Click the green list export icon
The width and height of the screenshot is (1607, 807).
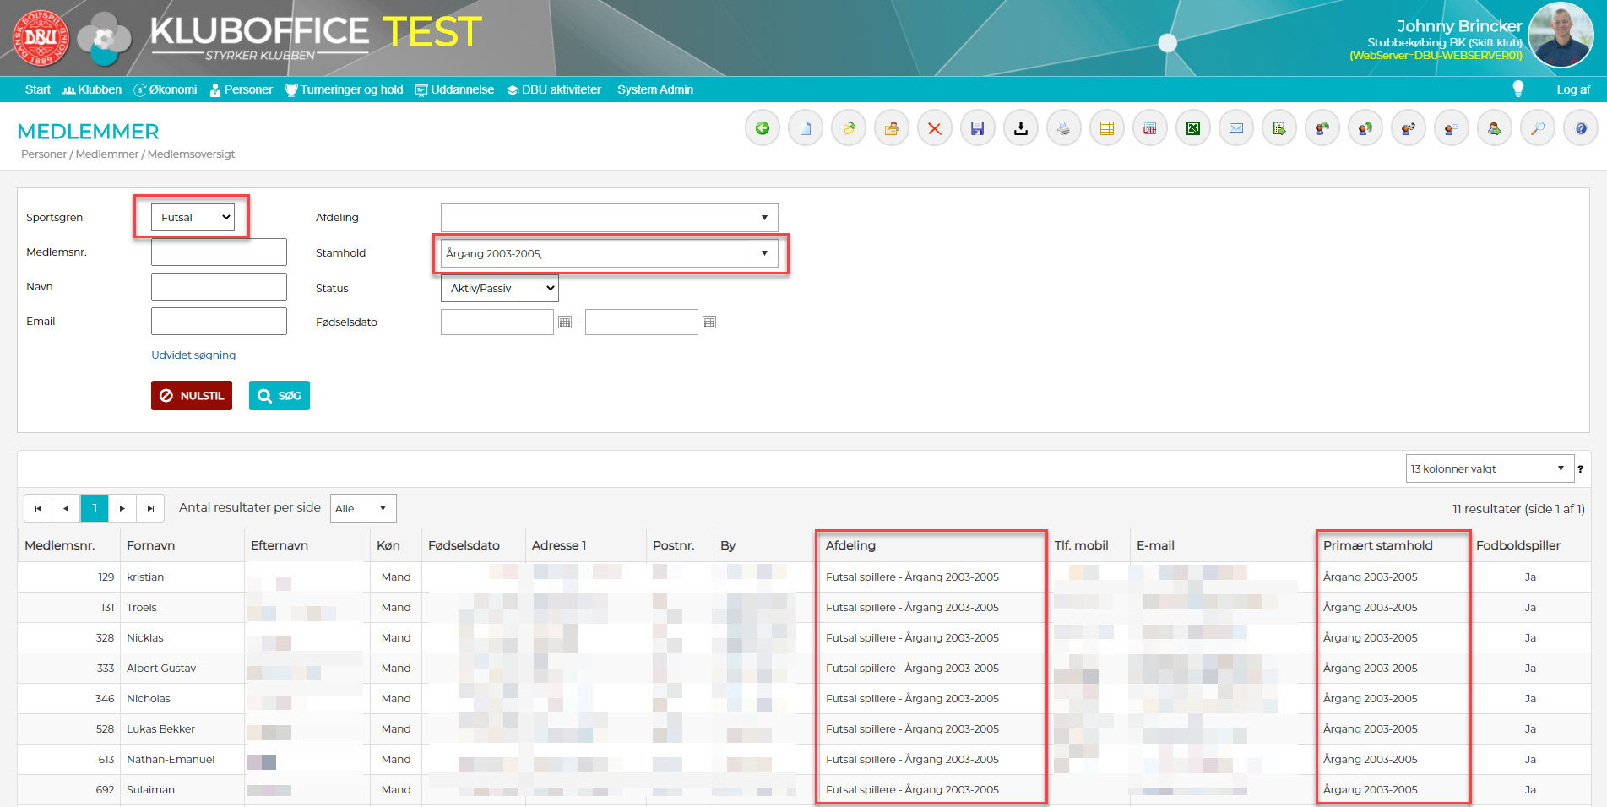tap(1279, 128)
